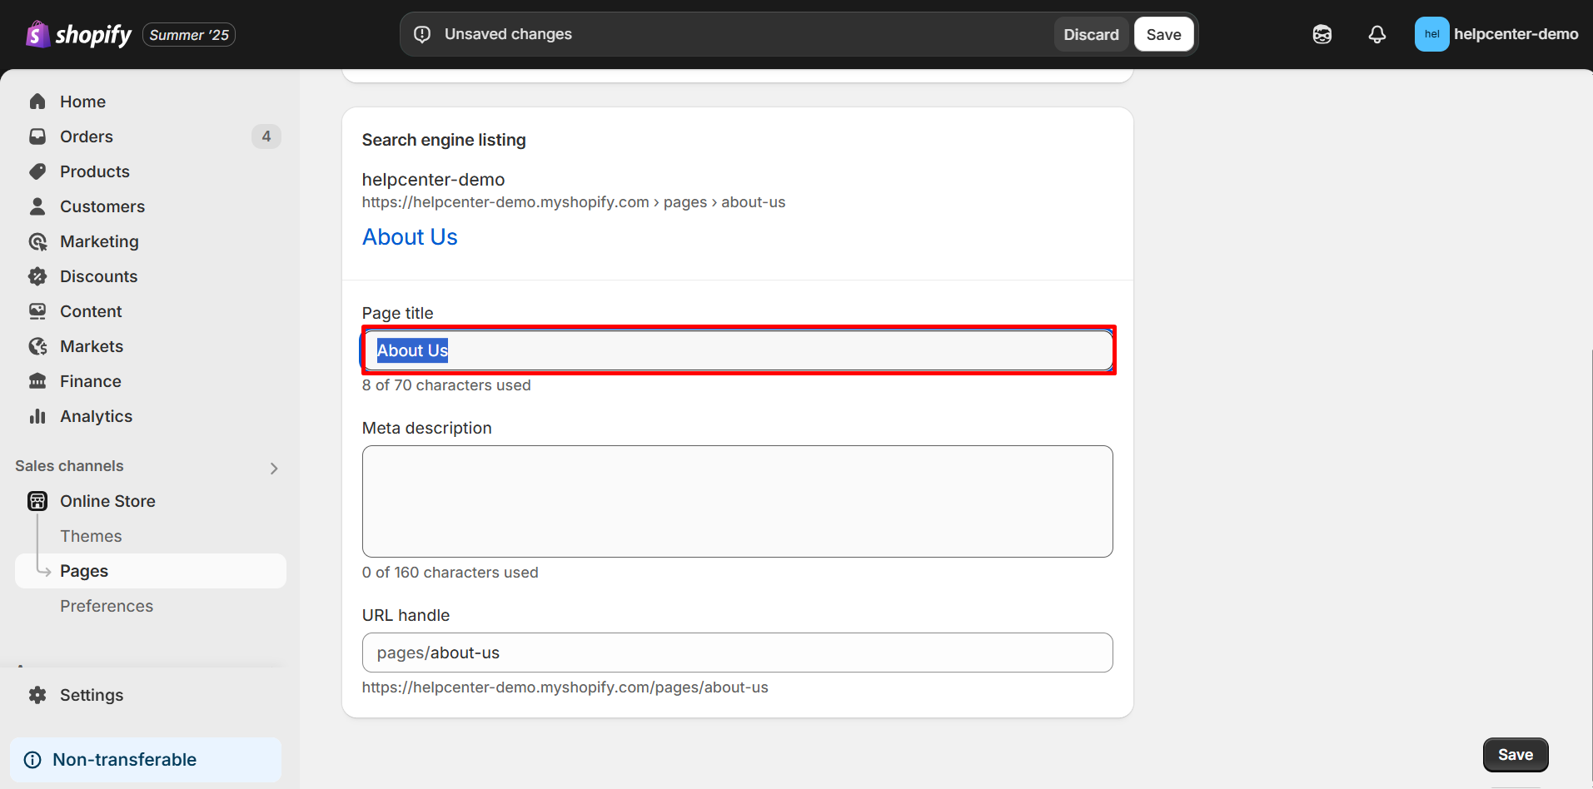This screenshot has width=1593, height=789.
Task: Click the Discounts badge icon
Action: [37, 276]
